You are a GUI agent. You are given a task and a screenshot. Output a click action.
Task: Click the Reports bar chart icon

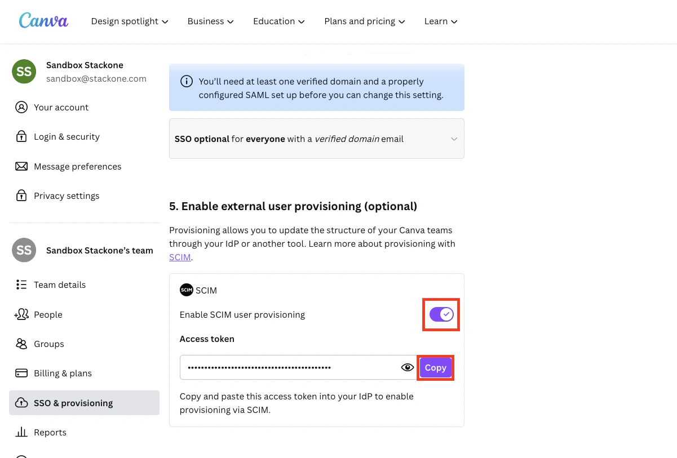coord(21,432)
